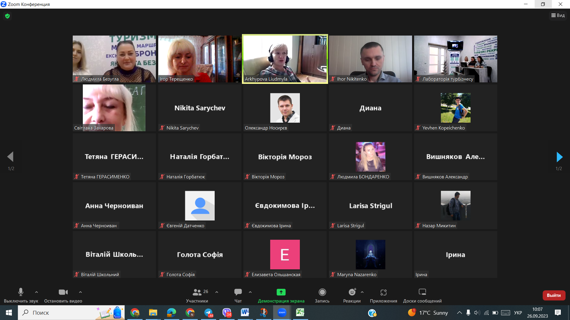The image size is (570, 320).
Task: Select Arkhypova Liudmyla's video tile
Action: 285,59
